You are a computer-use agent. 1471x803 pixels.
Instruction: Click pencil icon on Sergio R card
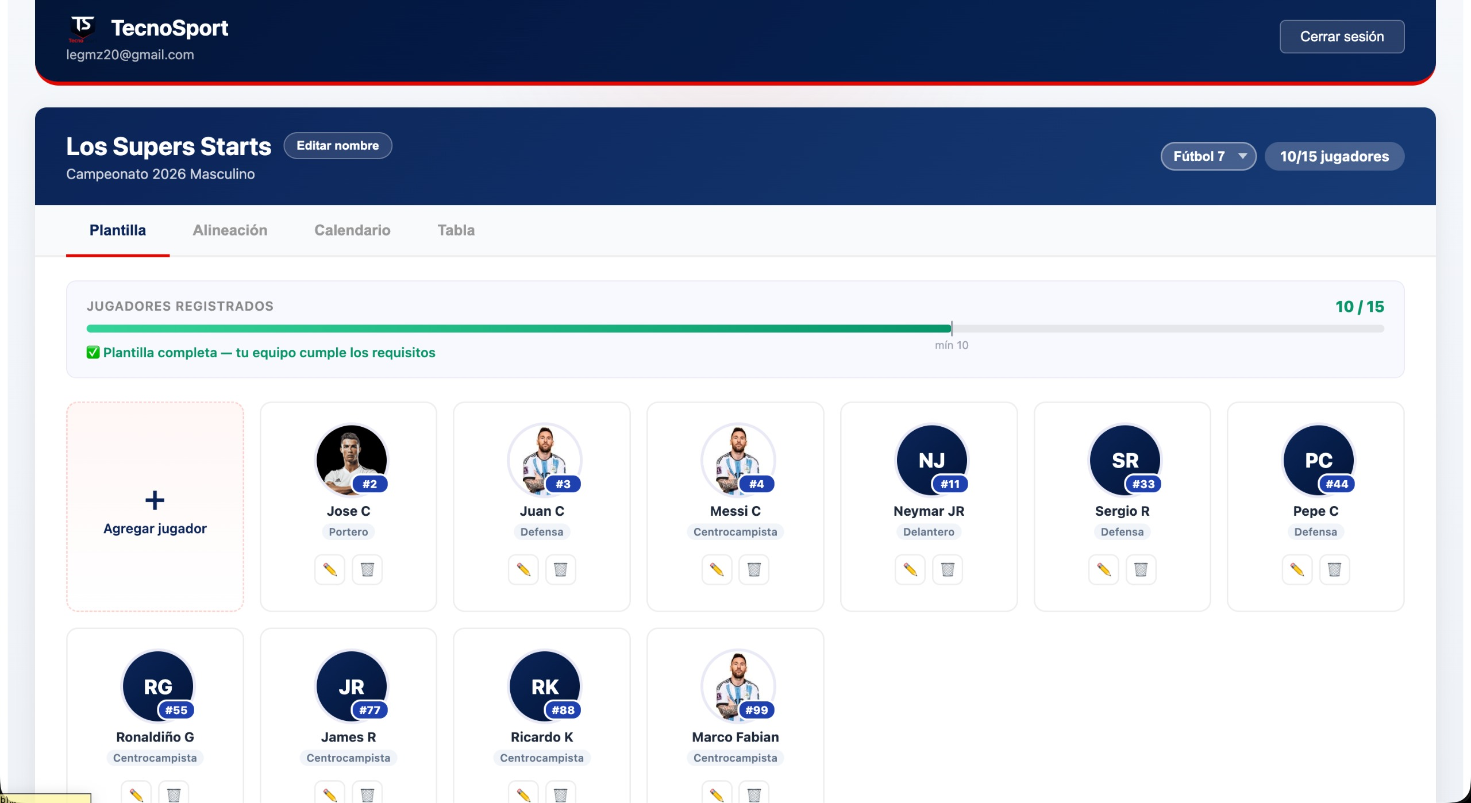coord(1103,569)
